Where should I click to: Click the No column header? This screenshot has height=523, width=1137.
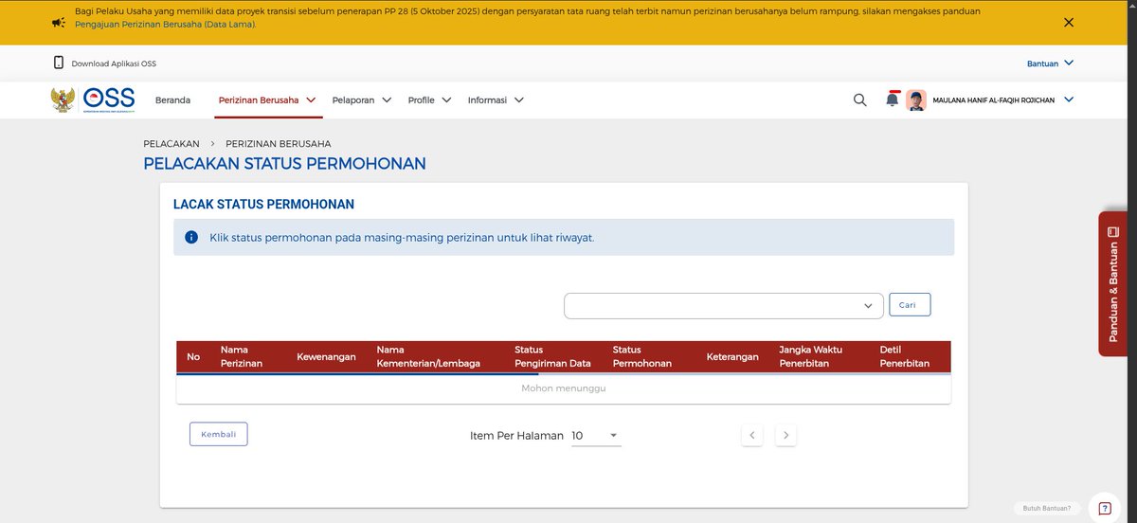193,356
